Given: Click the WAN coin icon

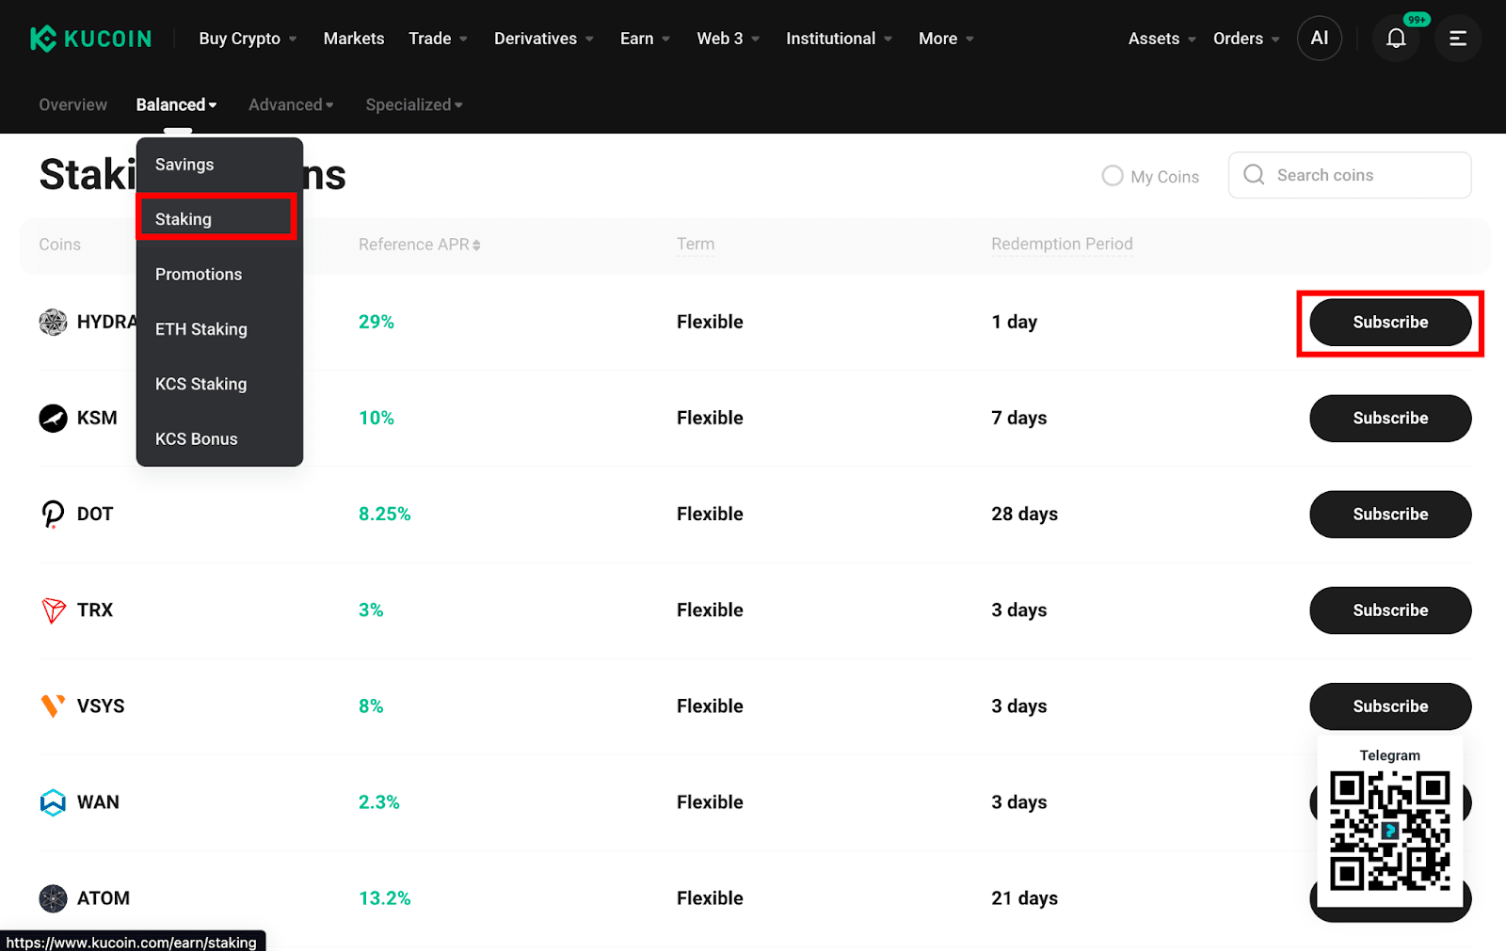Looking at the screenshot, I should tap(53, 802).
